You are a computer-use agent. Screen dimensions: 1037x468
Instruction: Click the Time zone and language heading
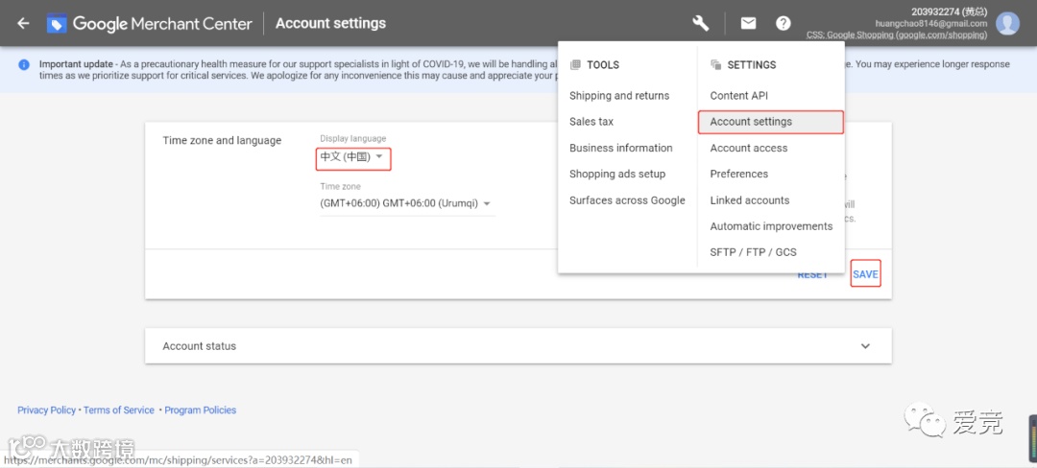click(222, 141)
